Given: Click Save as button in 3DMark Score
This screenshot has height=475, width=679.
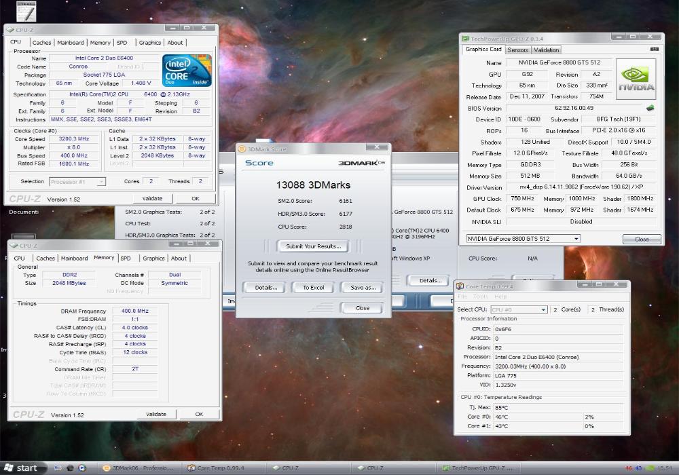Looking at the screenshot, I should pos(363,288).
